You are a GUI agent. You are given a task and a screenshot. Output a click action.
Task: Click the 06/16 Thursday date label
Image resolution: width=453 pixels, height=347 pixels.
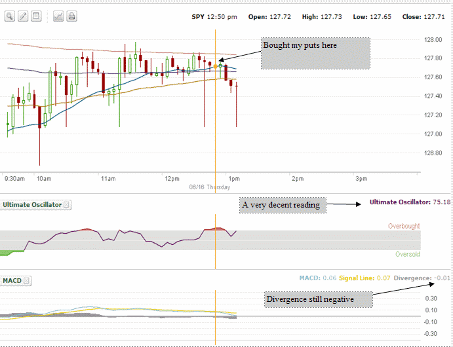210,187
